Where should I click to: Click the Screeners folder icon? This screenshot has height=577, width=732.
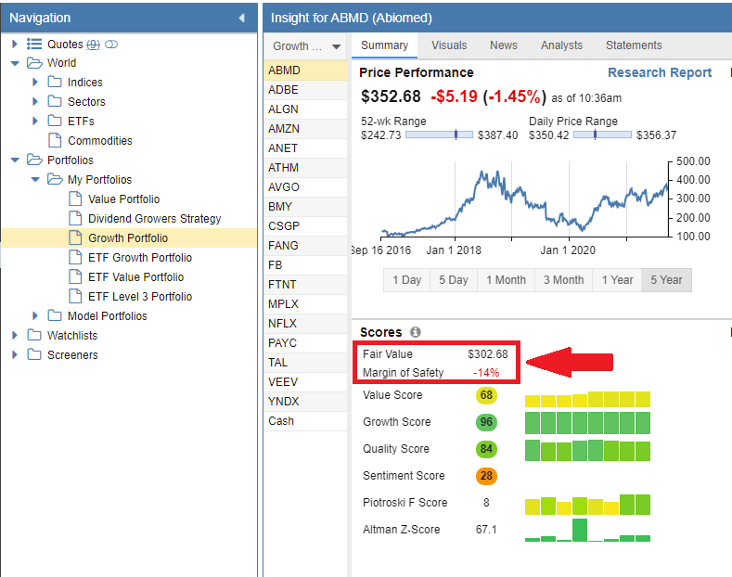point(34,354)
